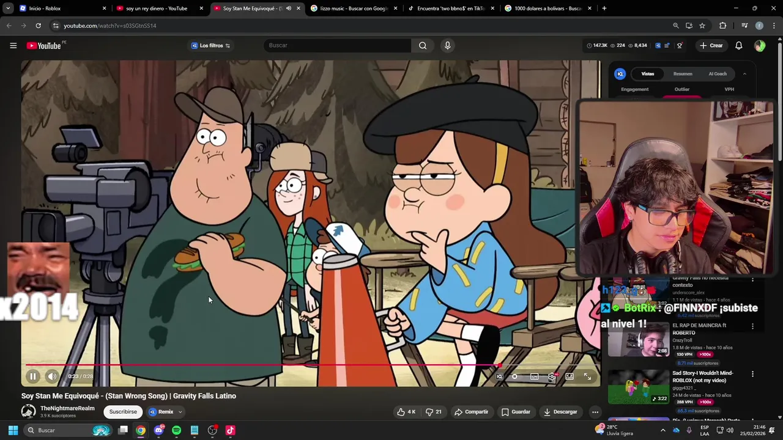Bookmark this page with star icon
The height and width of the screenshot is (440, 783).
(702, 26)
